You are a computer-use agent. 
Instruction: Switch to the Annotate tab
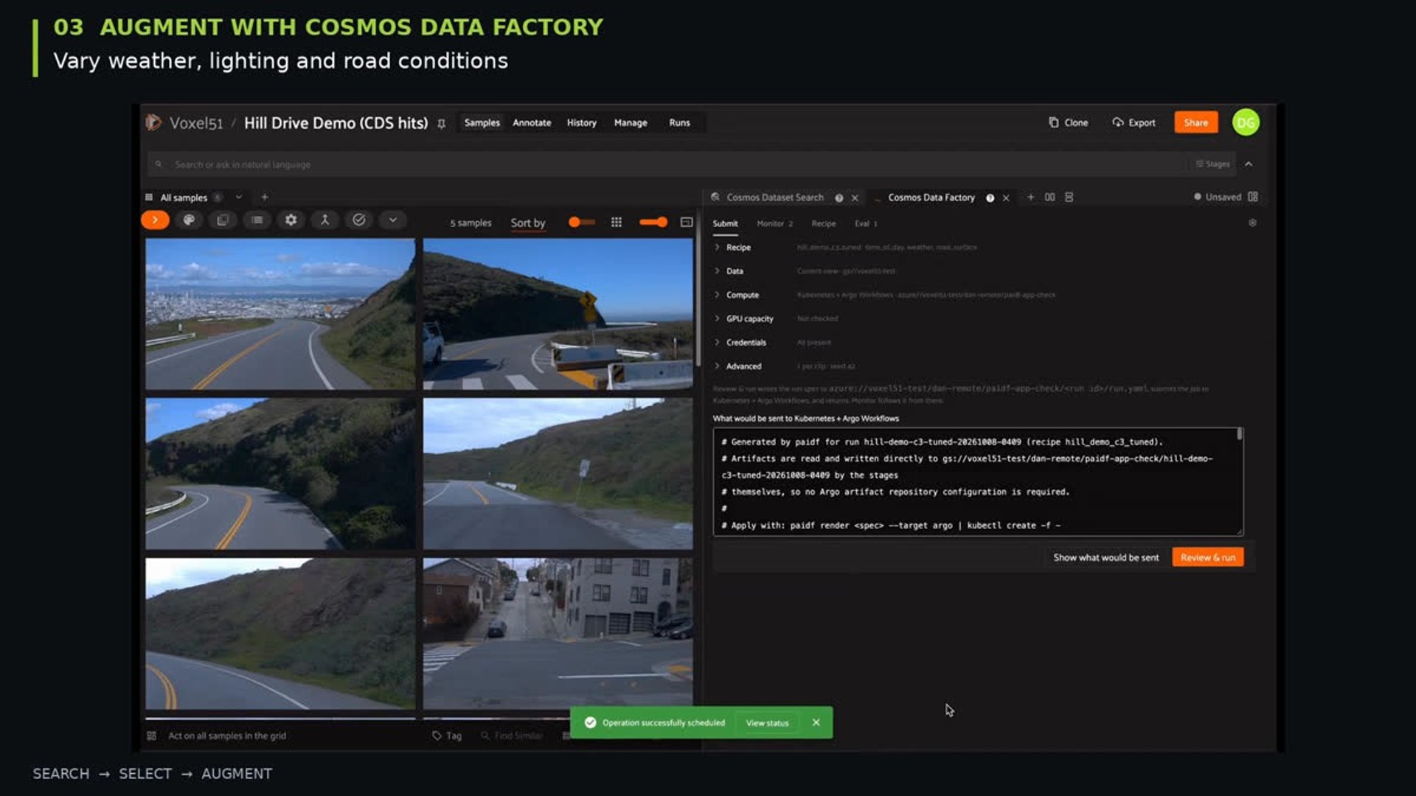pyautogui.click(x=532, y=123)
